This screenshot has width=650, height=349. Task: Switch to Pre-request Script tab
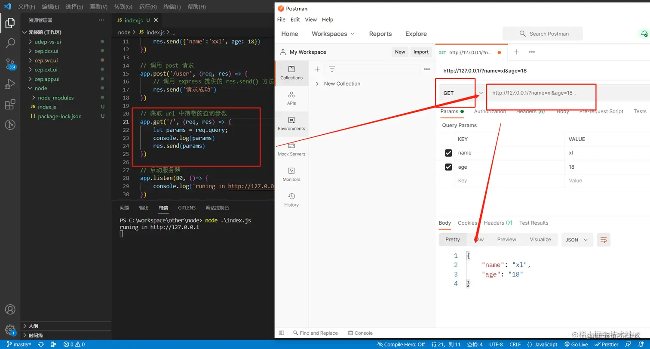tap(601, 111)
